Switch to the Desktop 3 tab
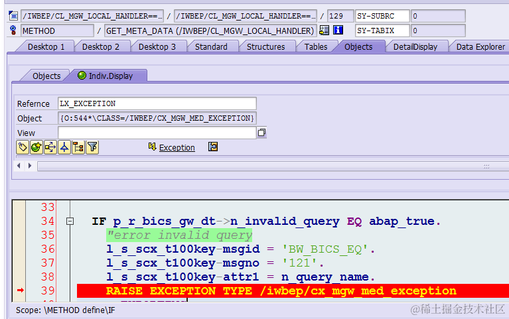The image size is (509, 319). click(x=157, y=46)
